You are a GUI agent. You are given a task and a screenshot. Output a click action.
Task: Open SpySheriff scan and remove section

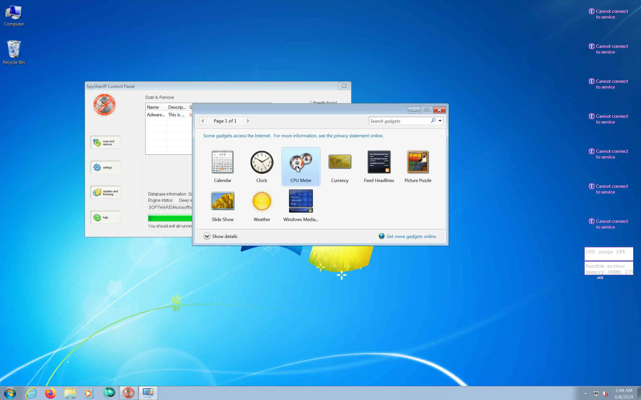105,142
